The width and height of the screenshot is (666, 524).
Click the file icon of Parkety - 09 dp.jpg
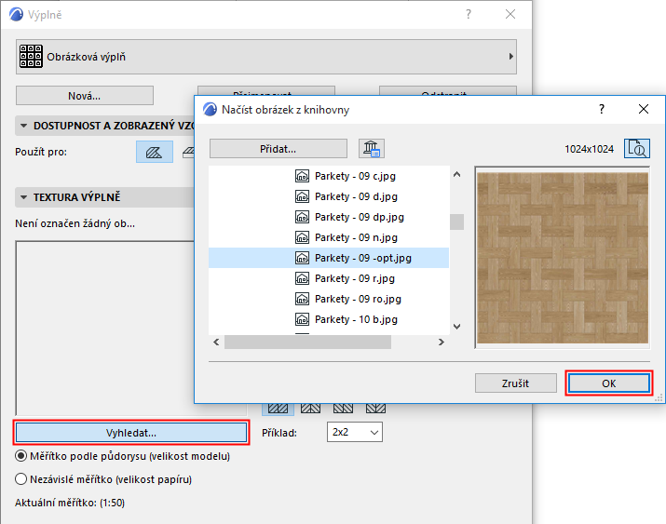302,217
